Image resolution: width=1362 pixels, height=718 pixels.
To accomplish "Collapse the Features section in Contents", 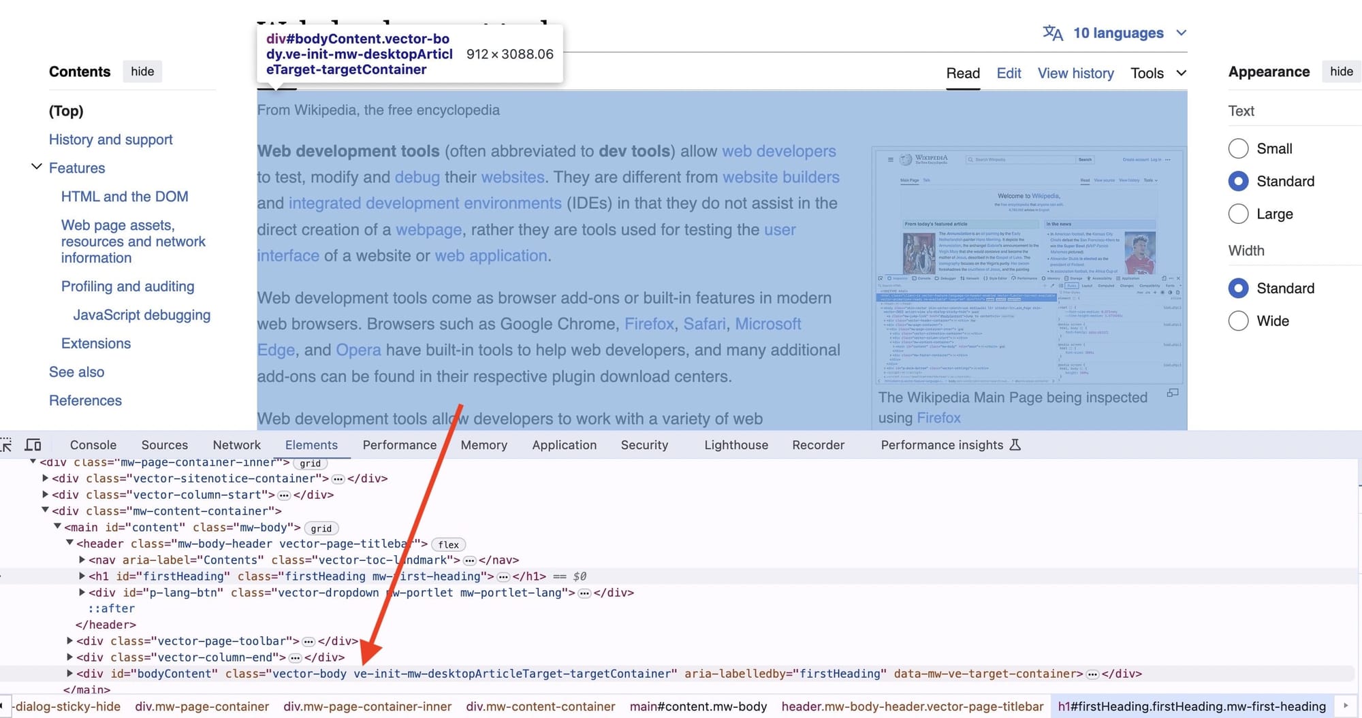I will (x=36, y=167).
